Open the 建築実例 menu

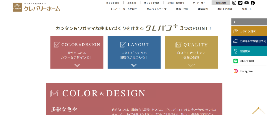click(203, 9)
